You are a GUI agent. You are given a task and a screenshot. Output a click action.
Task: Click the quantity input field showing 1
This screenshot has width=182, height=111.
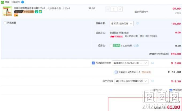(x=114, y=9)
